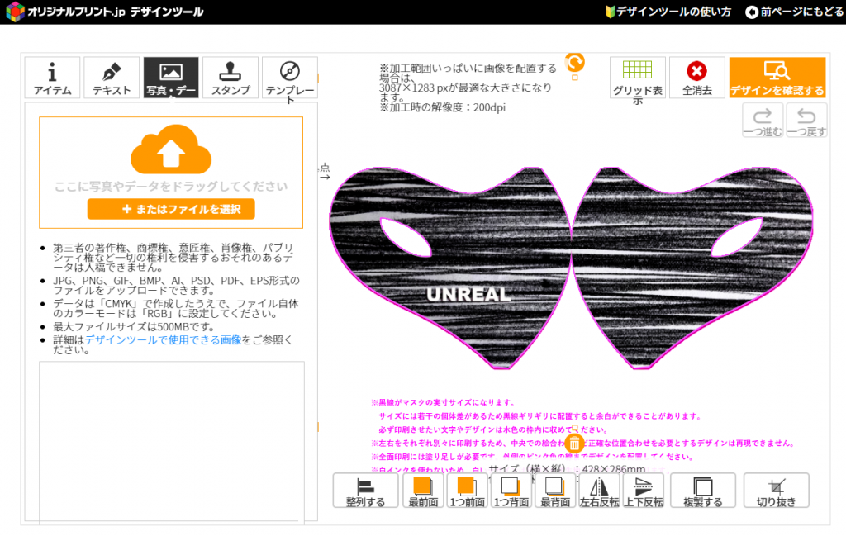
Task: Switch to the テキスト text tab
Action: (112, 78)
